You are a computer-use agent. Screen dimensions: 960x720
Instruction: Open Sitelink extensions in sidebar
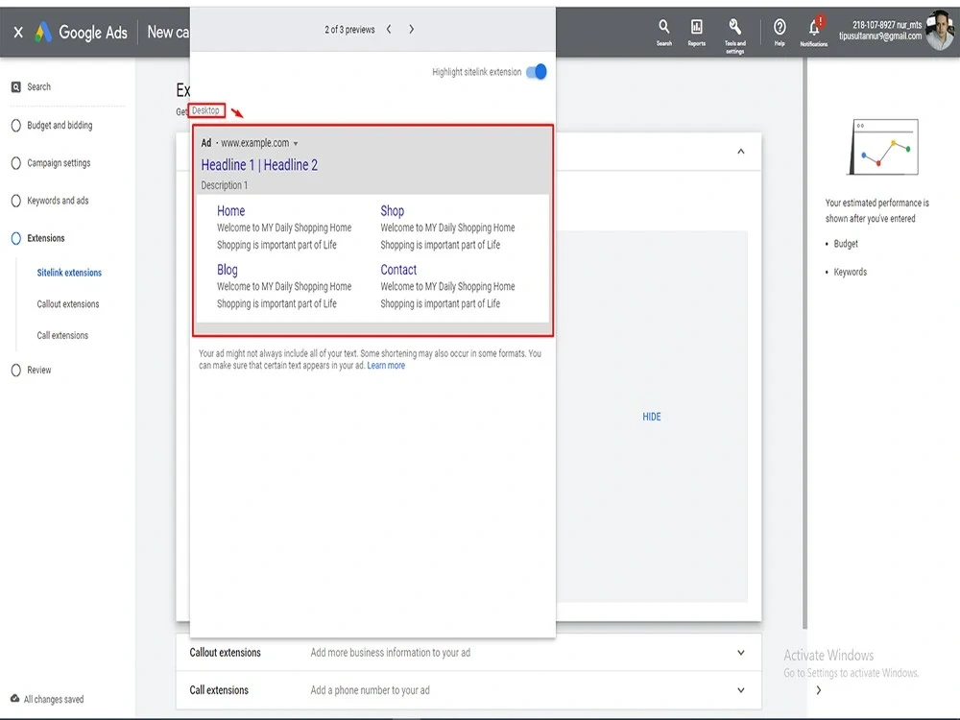tap(69, 273)
